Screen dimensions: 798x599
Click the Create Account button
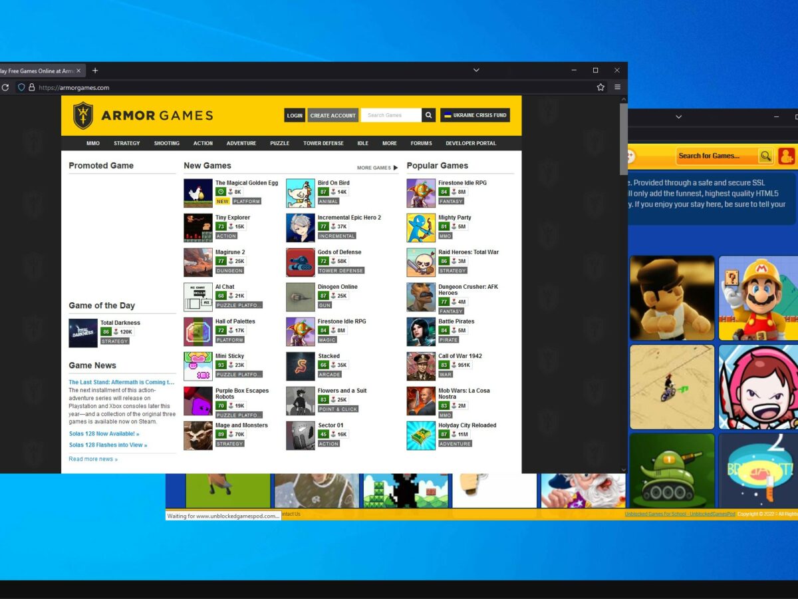(x=333, y=115)
